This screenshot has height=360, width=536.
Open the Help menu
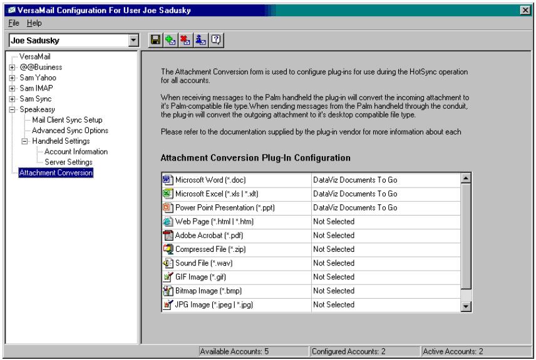pyautogui.click(x=34, y=23)
